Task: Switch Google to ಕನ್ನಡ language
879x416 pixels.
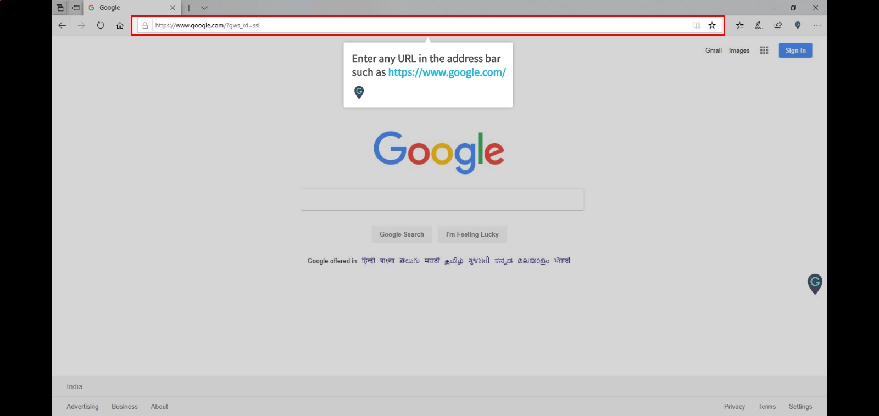Action: (x=503, y=261)
